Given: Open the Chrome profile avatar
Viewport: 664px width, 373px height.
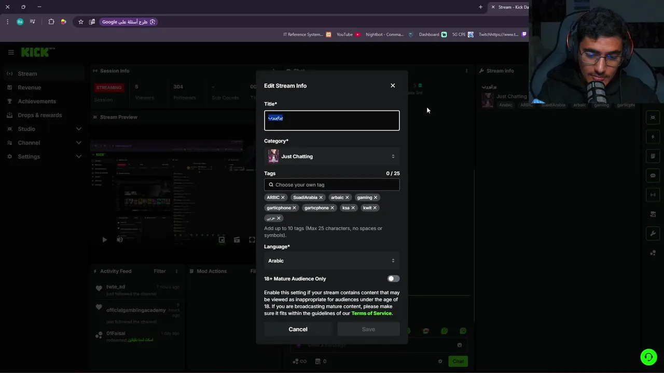Looking at the screenshot, I should [20, 22].
